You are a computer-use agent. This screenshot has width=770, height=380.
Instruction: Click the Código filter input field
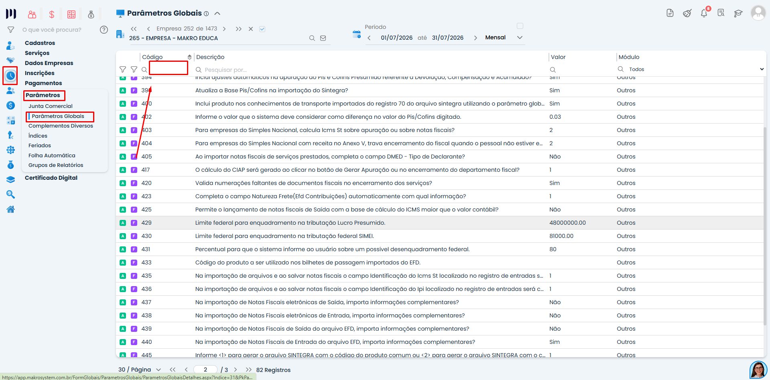[169, 68]
